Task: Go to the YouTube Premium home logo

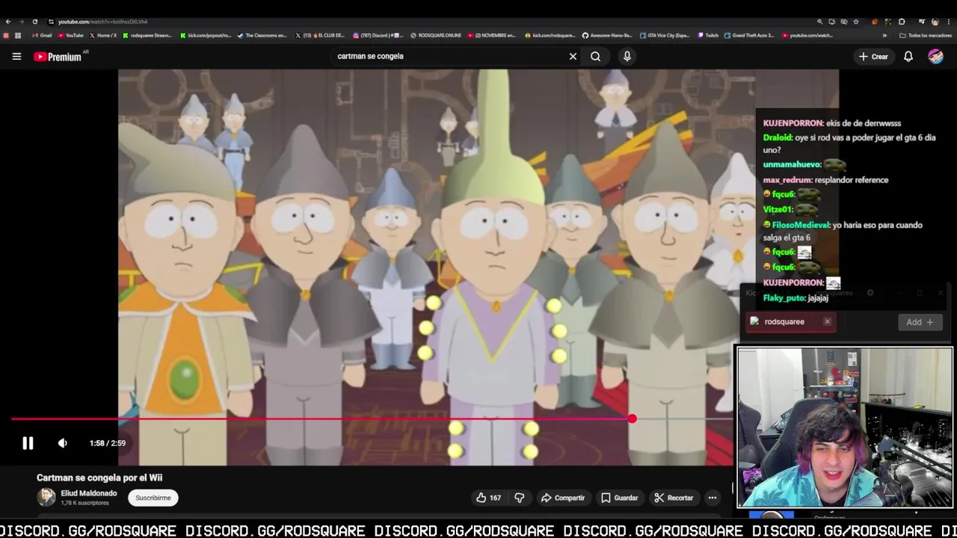Action: [x=58, y=57]
